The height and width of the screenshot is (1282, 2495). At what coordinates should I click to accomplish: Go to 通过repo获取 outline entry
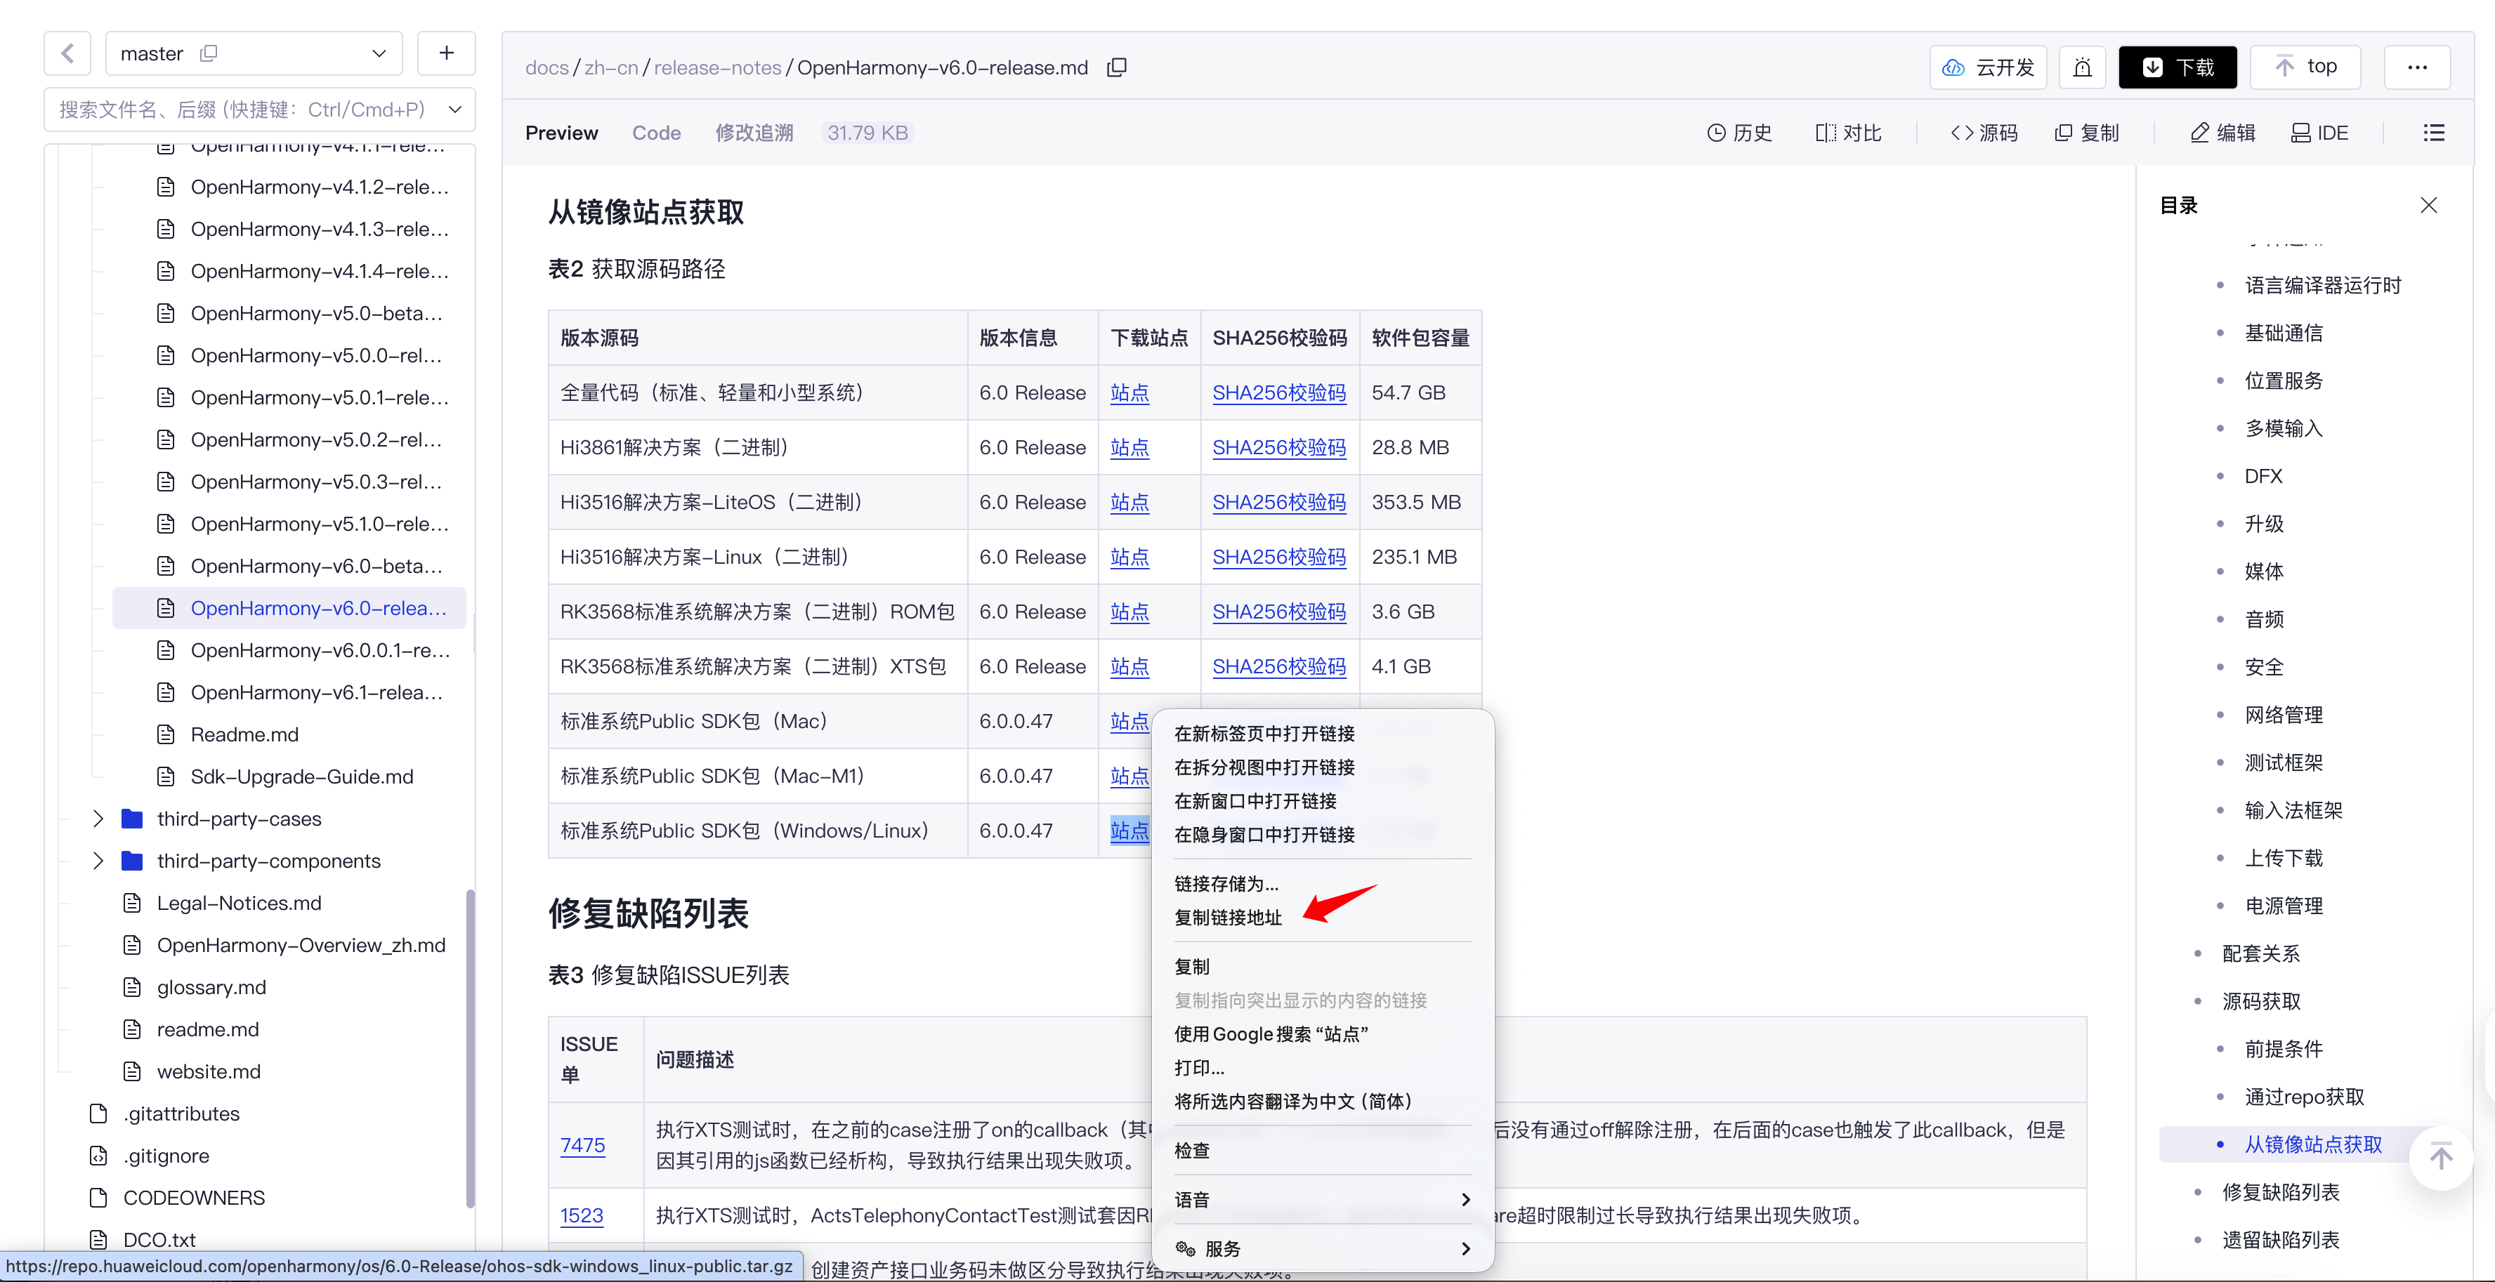(x=2304, y=1097)
